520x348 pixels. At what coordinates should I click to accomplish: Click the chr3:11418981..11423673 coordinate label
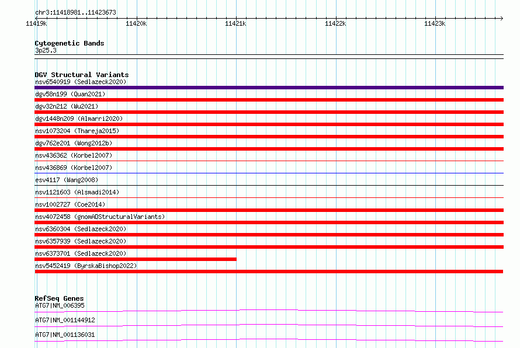pyautogui.click(x=75, y=13)
